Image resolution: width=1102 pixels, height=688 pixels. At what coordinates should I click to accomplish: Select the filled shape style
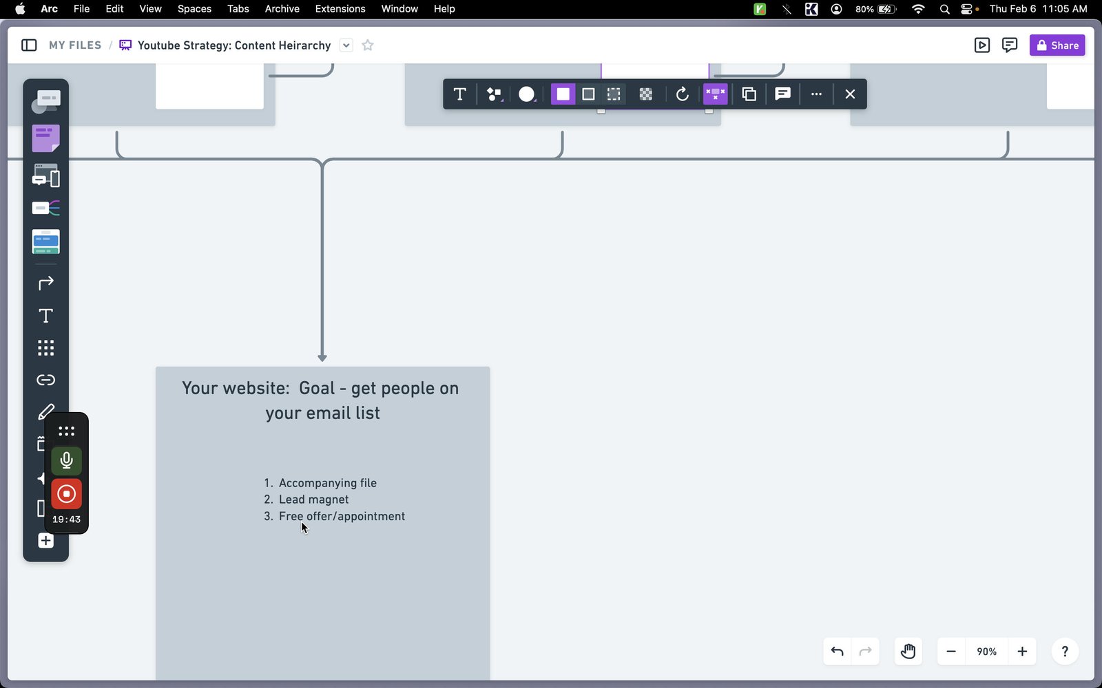[563, 94]
